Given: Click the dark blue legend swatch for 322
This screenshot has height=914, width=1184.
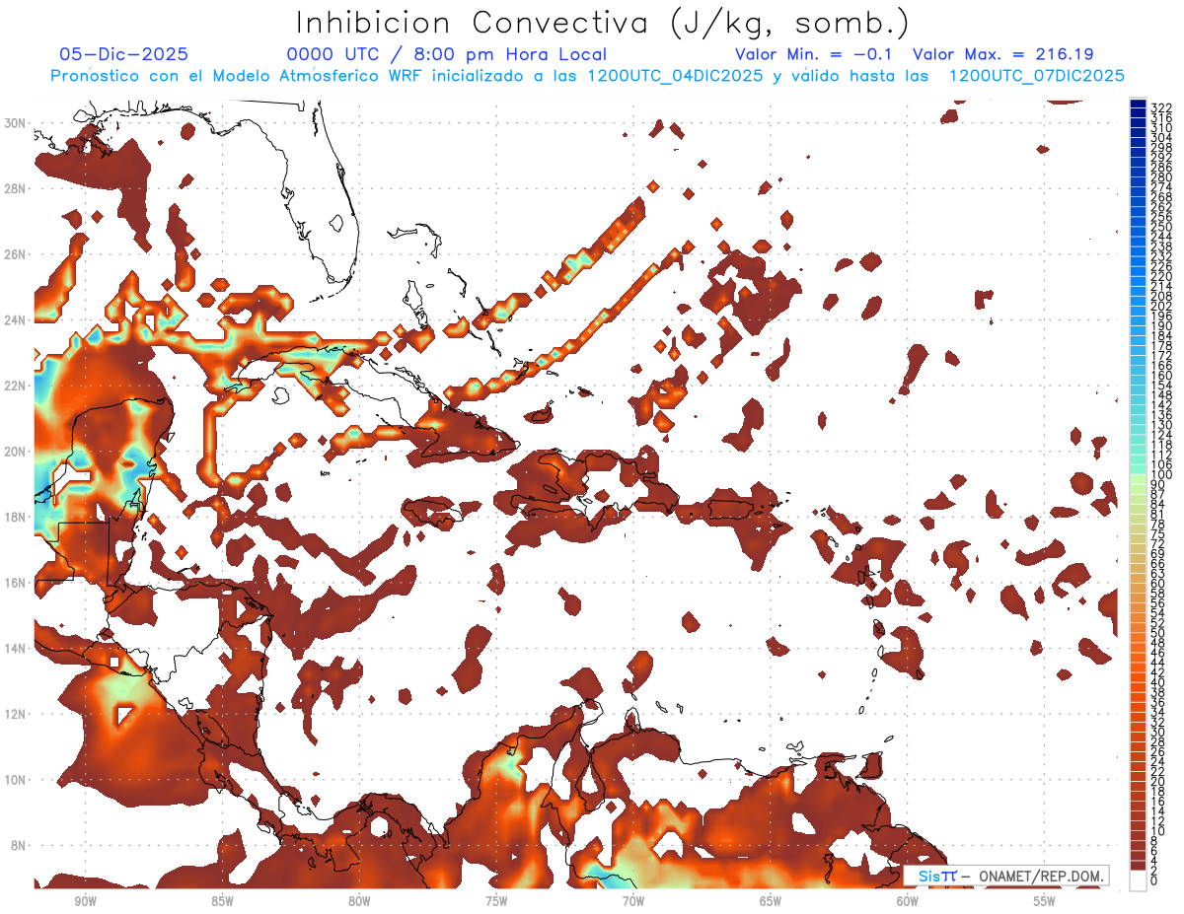Looking at the screenshot, I should click(1139, 105).
